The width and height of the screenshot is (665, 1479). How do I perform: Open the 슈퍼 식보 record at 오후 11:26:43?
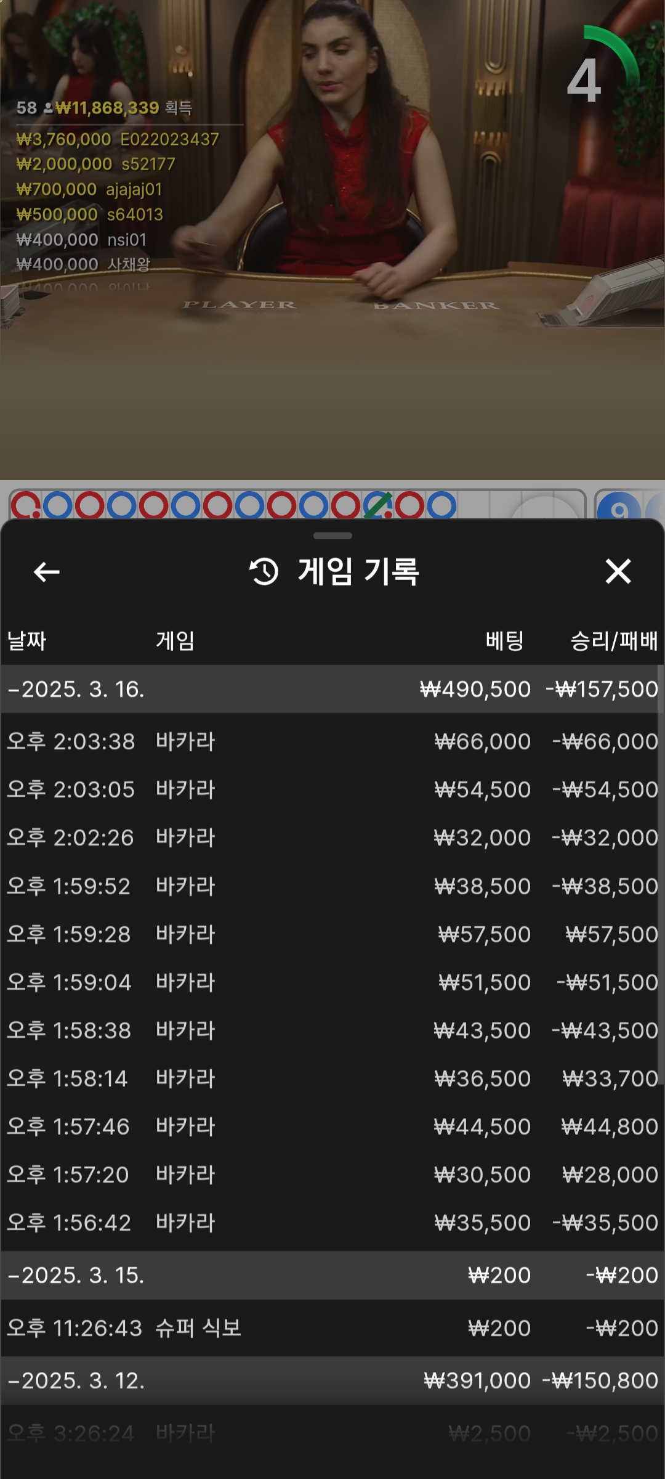pos(332,1328)
